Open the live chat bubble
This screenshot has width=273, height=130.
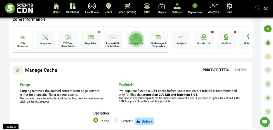[x=264, y=122]
